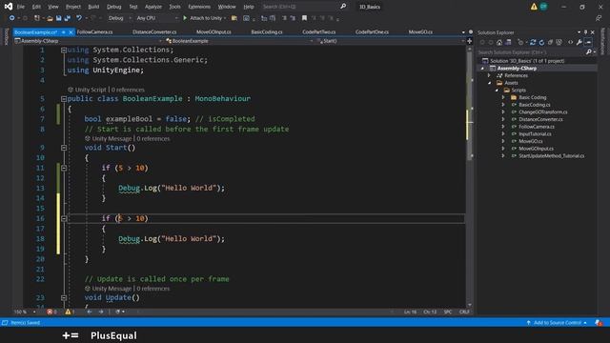Collapse the if block on line 11

point(64,168)
